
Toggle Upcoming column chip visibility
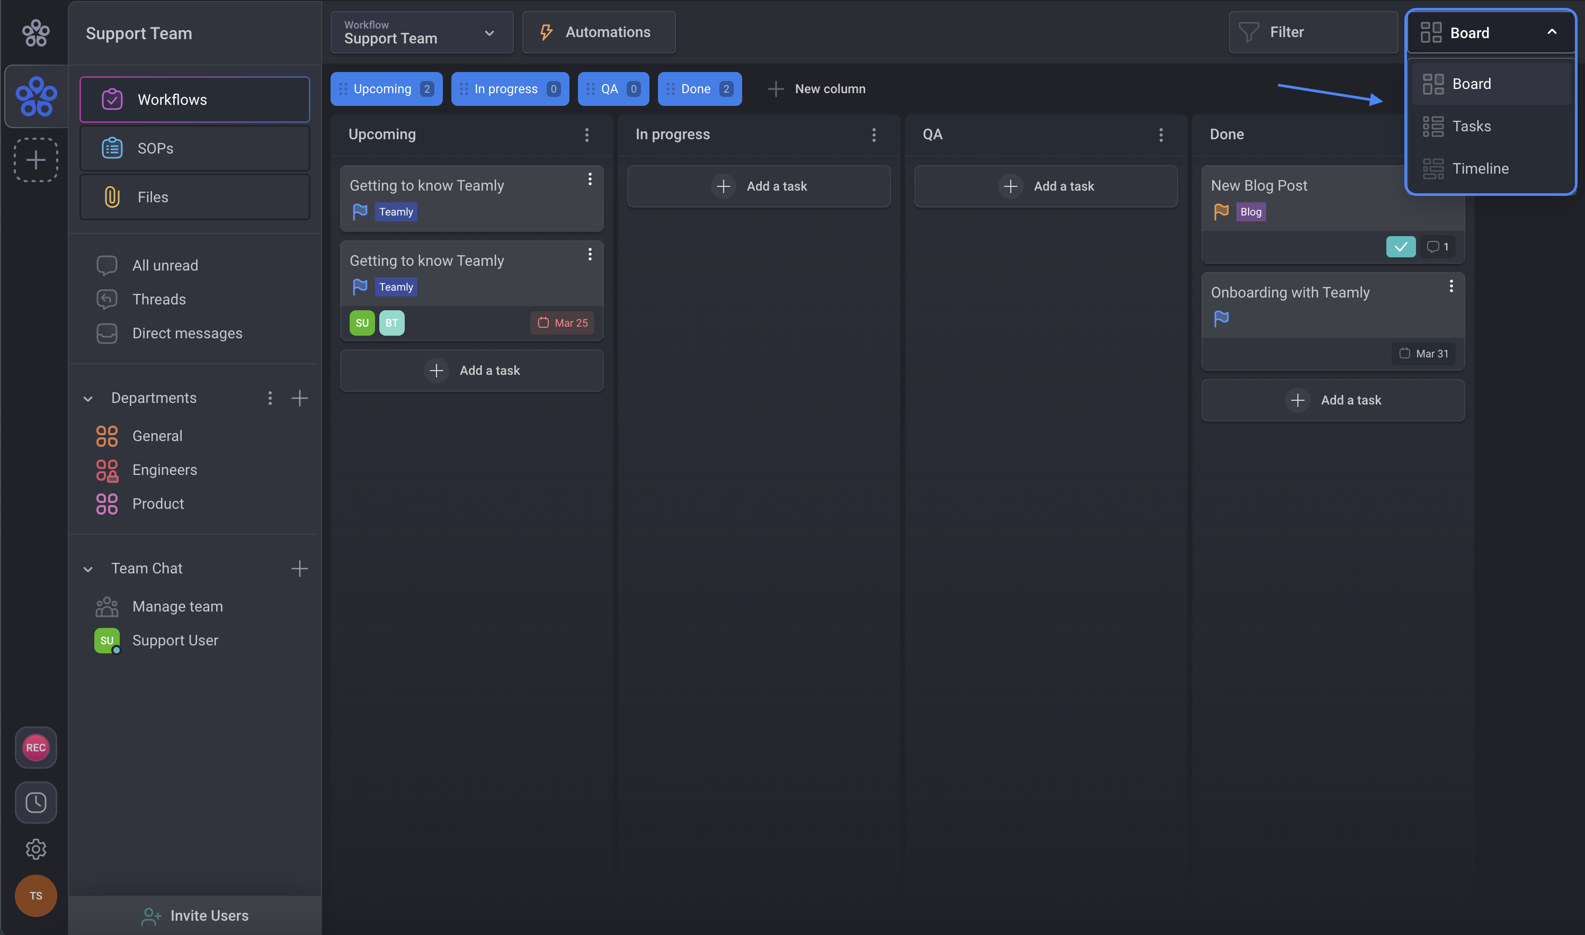[386, 89]
